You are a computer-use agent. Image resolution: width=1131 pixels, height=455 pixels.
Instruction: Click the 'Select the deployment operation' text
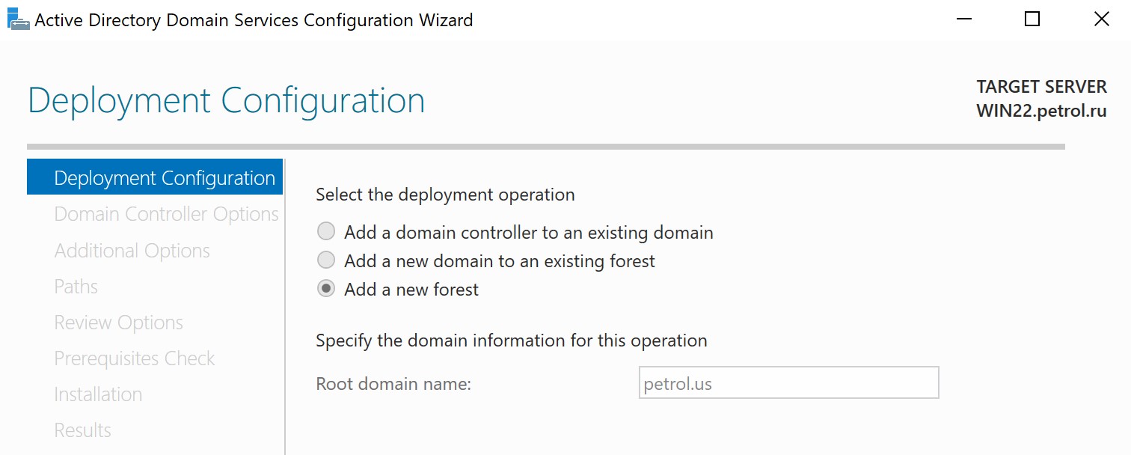click(x=445, y=195)
